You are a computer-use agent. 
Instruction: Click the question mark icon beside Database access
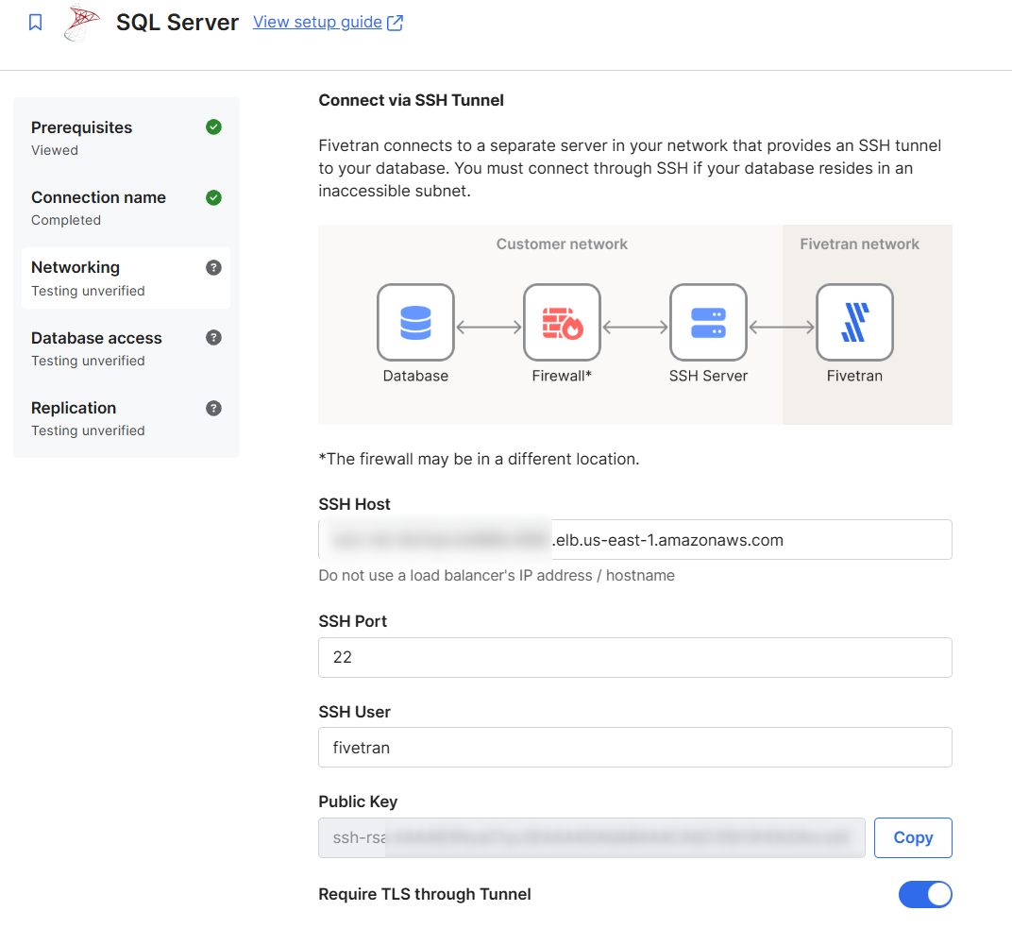(213, 338)
